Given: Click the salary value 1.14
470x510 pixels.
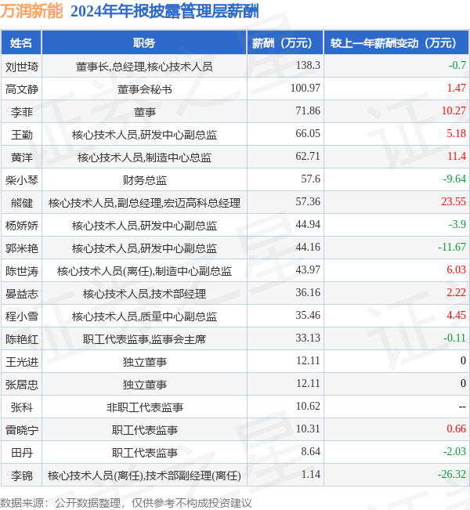Looking at the screenshot, I should [310, 474].
